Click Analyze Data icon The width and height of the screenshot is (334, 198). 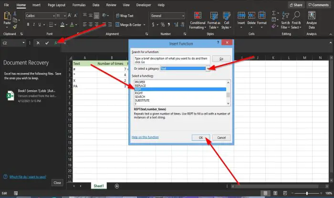pyautogui.click(x=312, y=16)
